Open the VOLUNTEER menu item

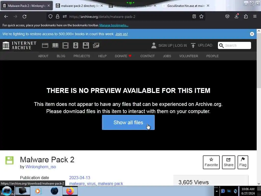coord(189,56)
